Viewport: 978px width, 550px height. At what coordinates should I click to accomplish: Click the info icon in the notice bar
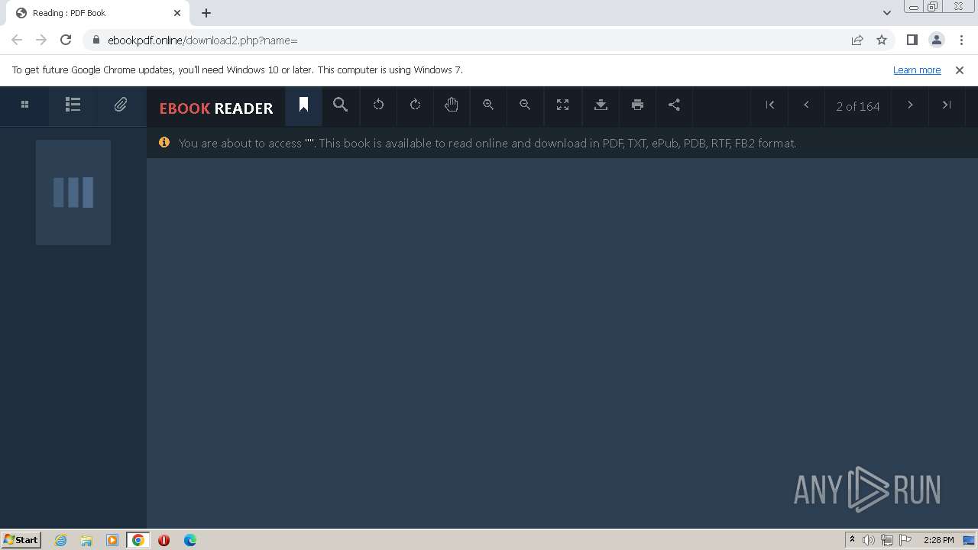click(x=164, y=143)
